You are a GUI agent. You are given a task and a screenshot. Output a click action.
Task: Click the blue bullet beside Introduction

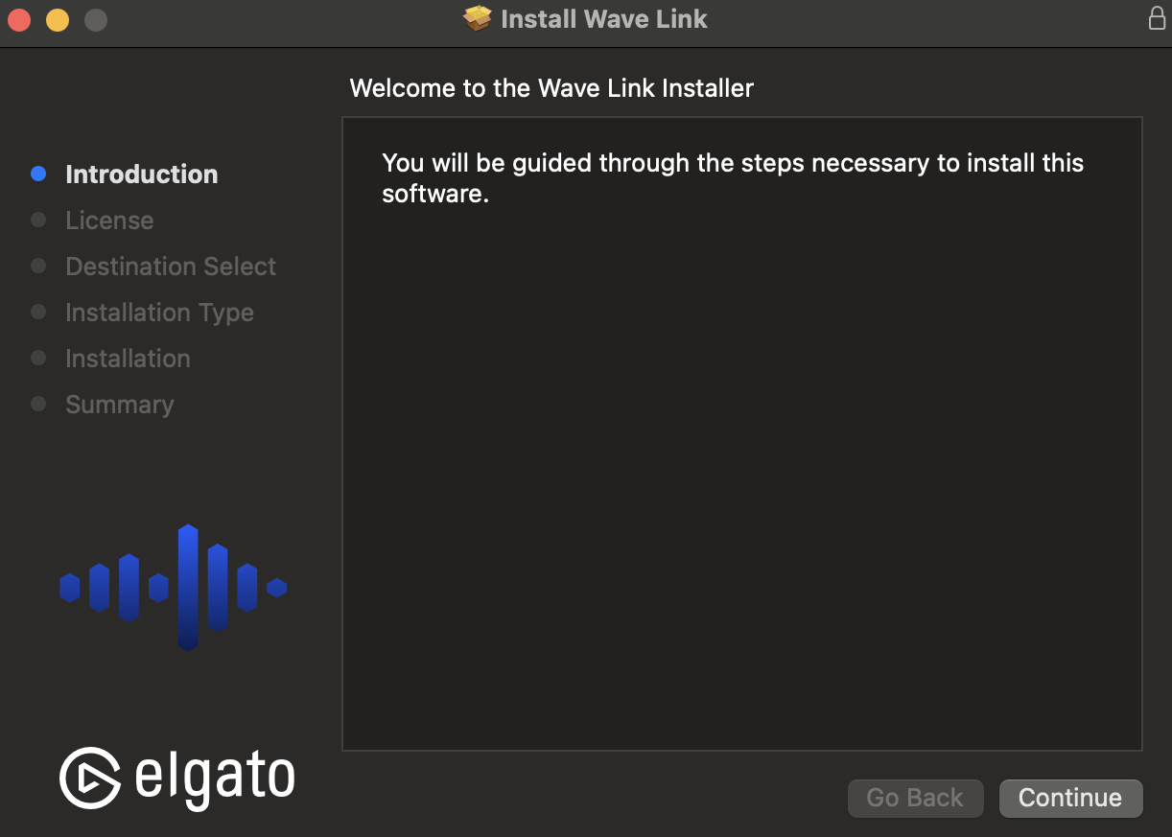(x=38, y=174)
